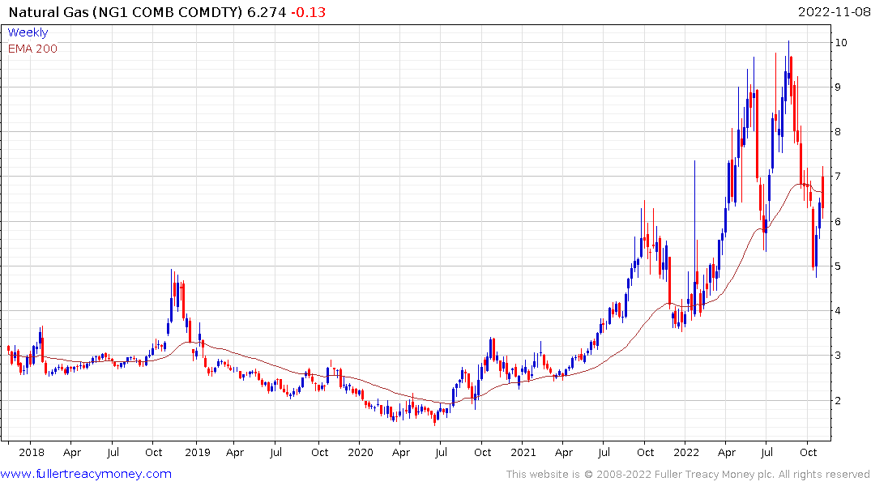Select the 2021 label on time axis
Image resolution: width=871 pixels, height=486 pixels.
[x=523, y=452]
